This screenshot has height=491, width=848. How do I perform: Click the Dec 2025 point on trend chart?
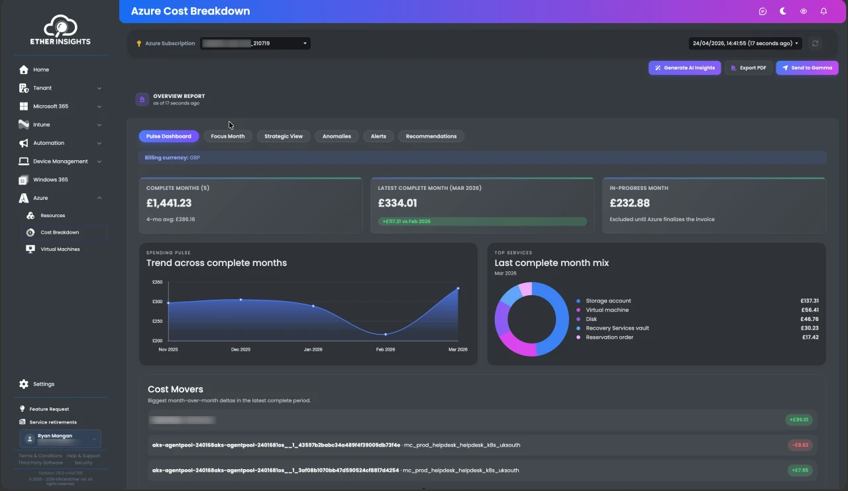click(x=240, y=299)
